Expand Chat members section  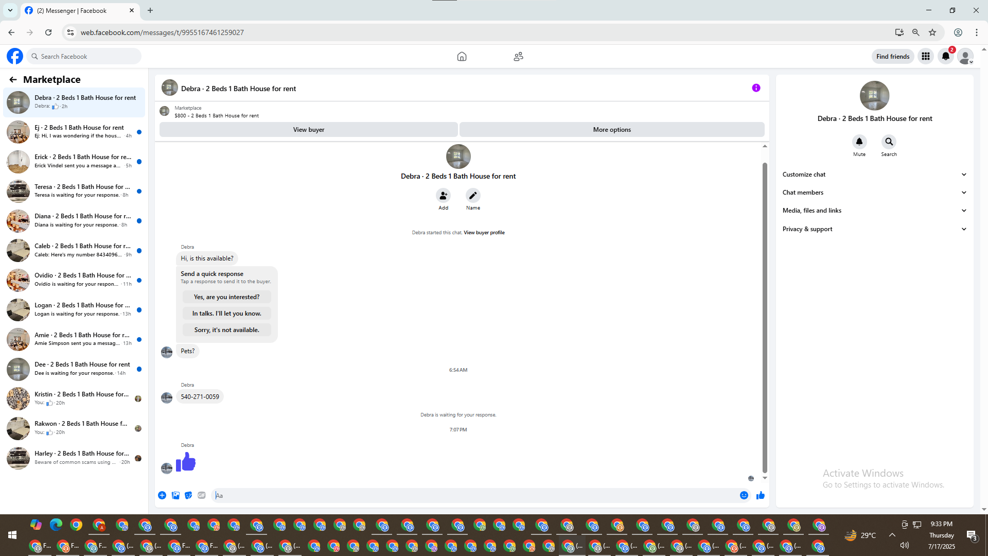coord(874,193)
